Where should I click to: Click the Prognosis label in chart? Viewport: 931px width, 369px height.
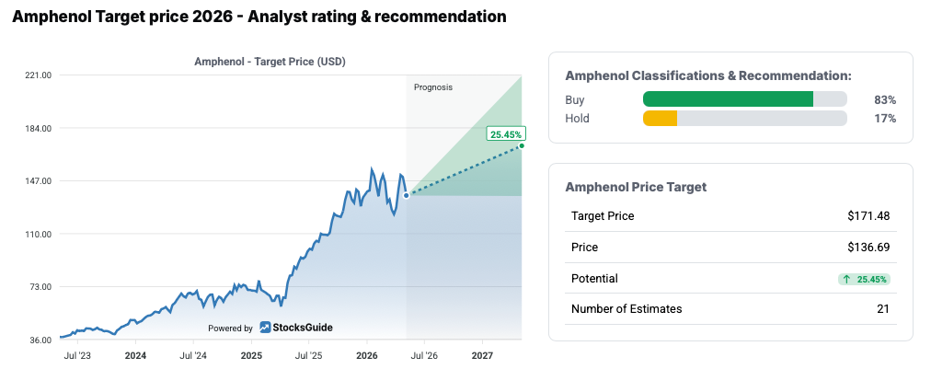click(433, 87)
